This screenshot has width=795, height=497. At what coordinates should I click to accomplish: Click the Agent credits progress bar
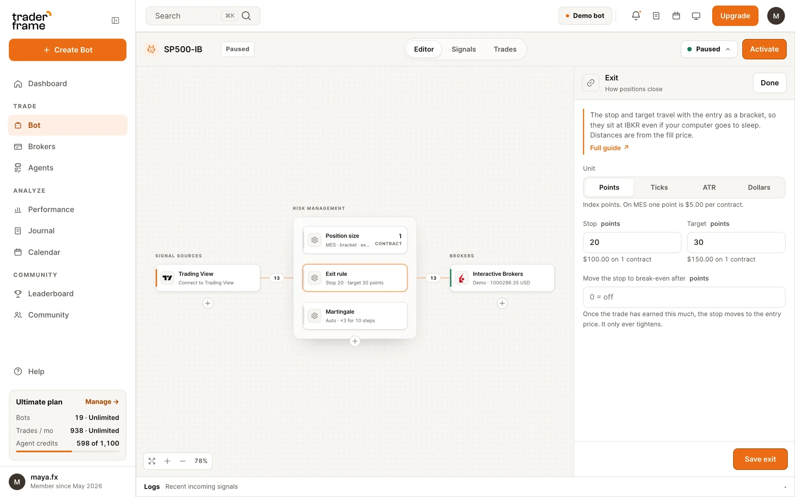point(68,451)
